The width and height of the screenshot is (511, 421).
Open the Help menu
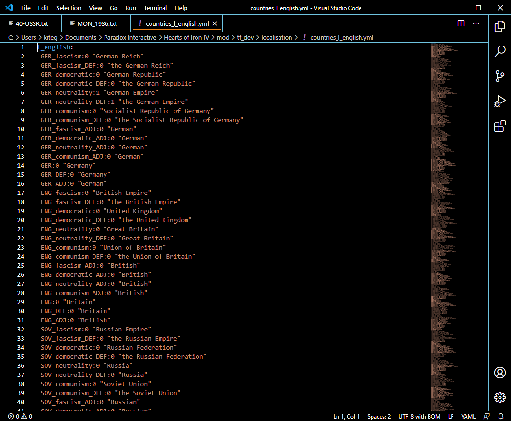(181, 8)
